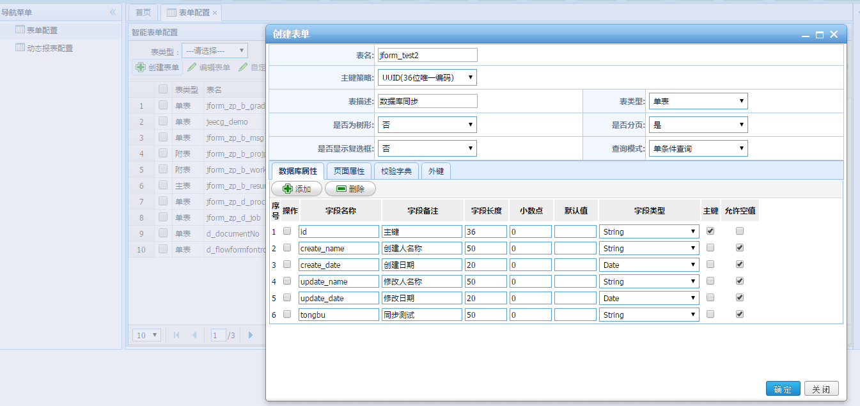
Task: Select the operation checkbox for create_name row
Action: click(287, 247)
